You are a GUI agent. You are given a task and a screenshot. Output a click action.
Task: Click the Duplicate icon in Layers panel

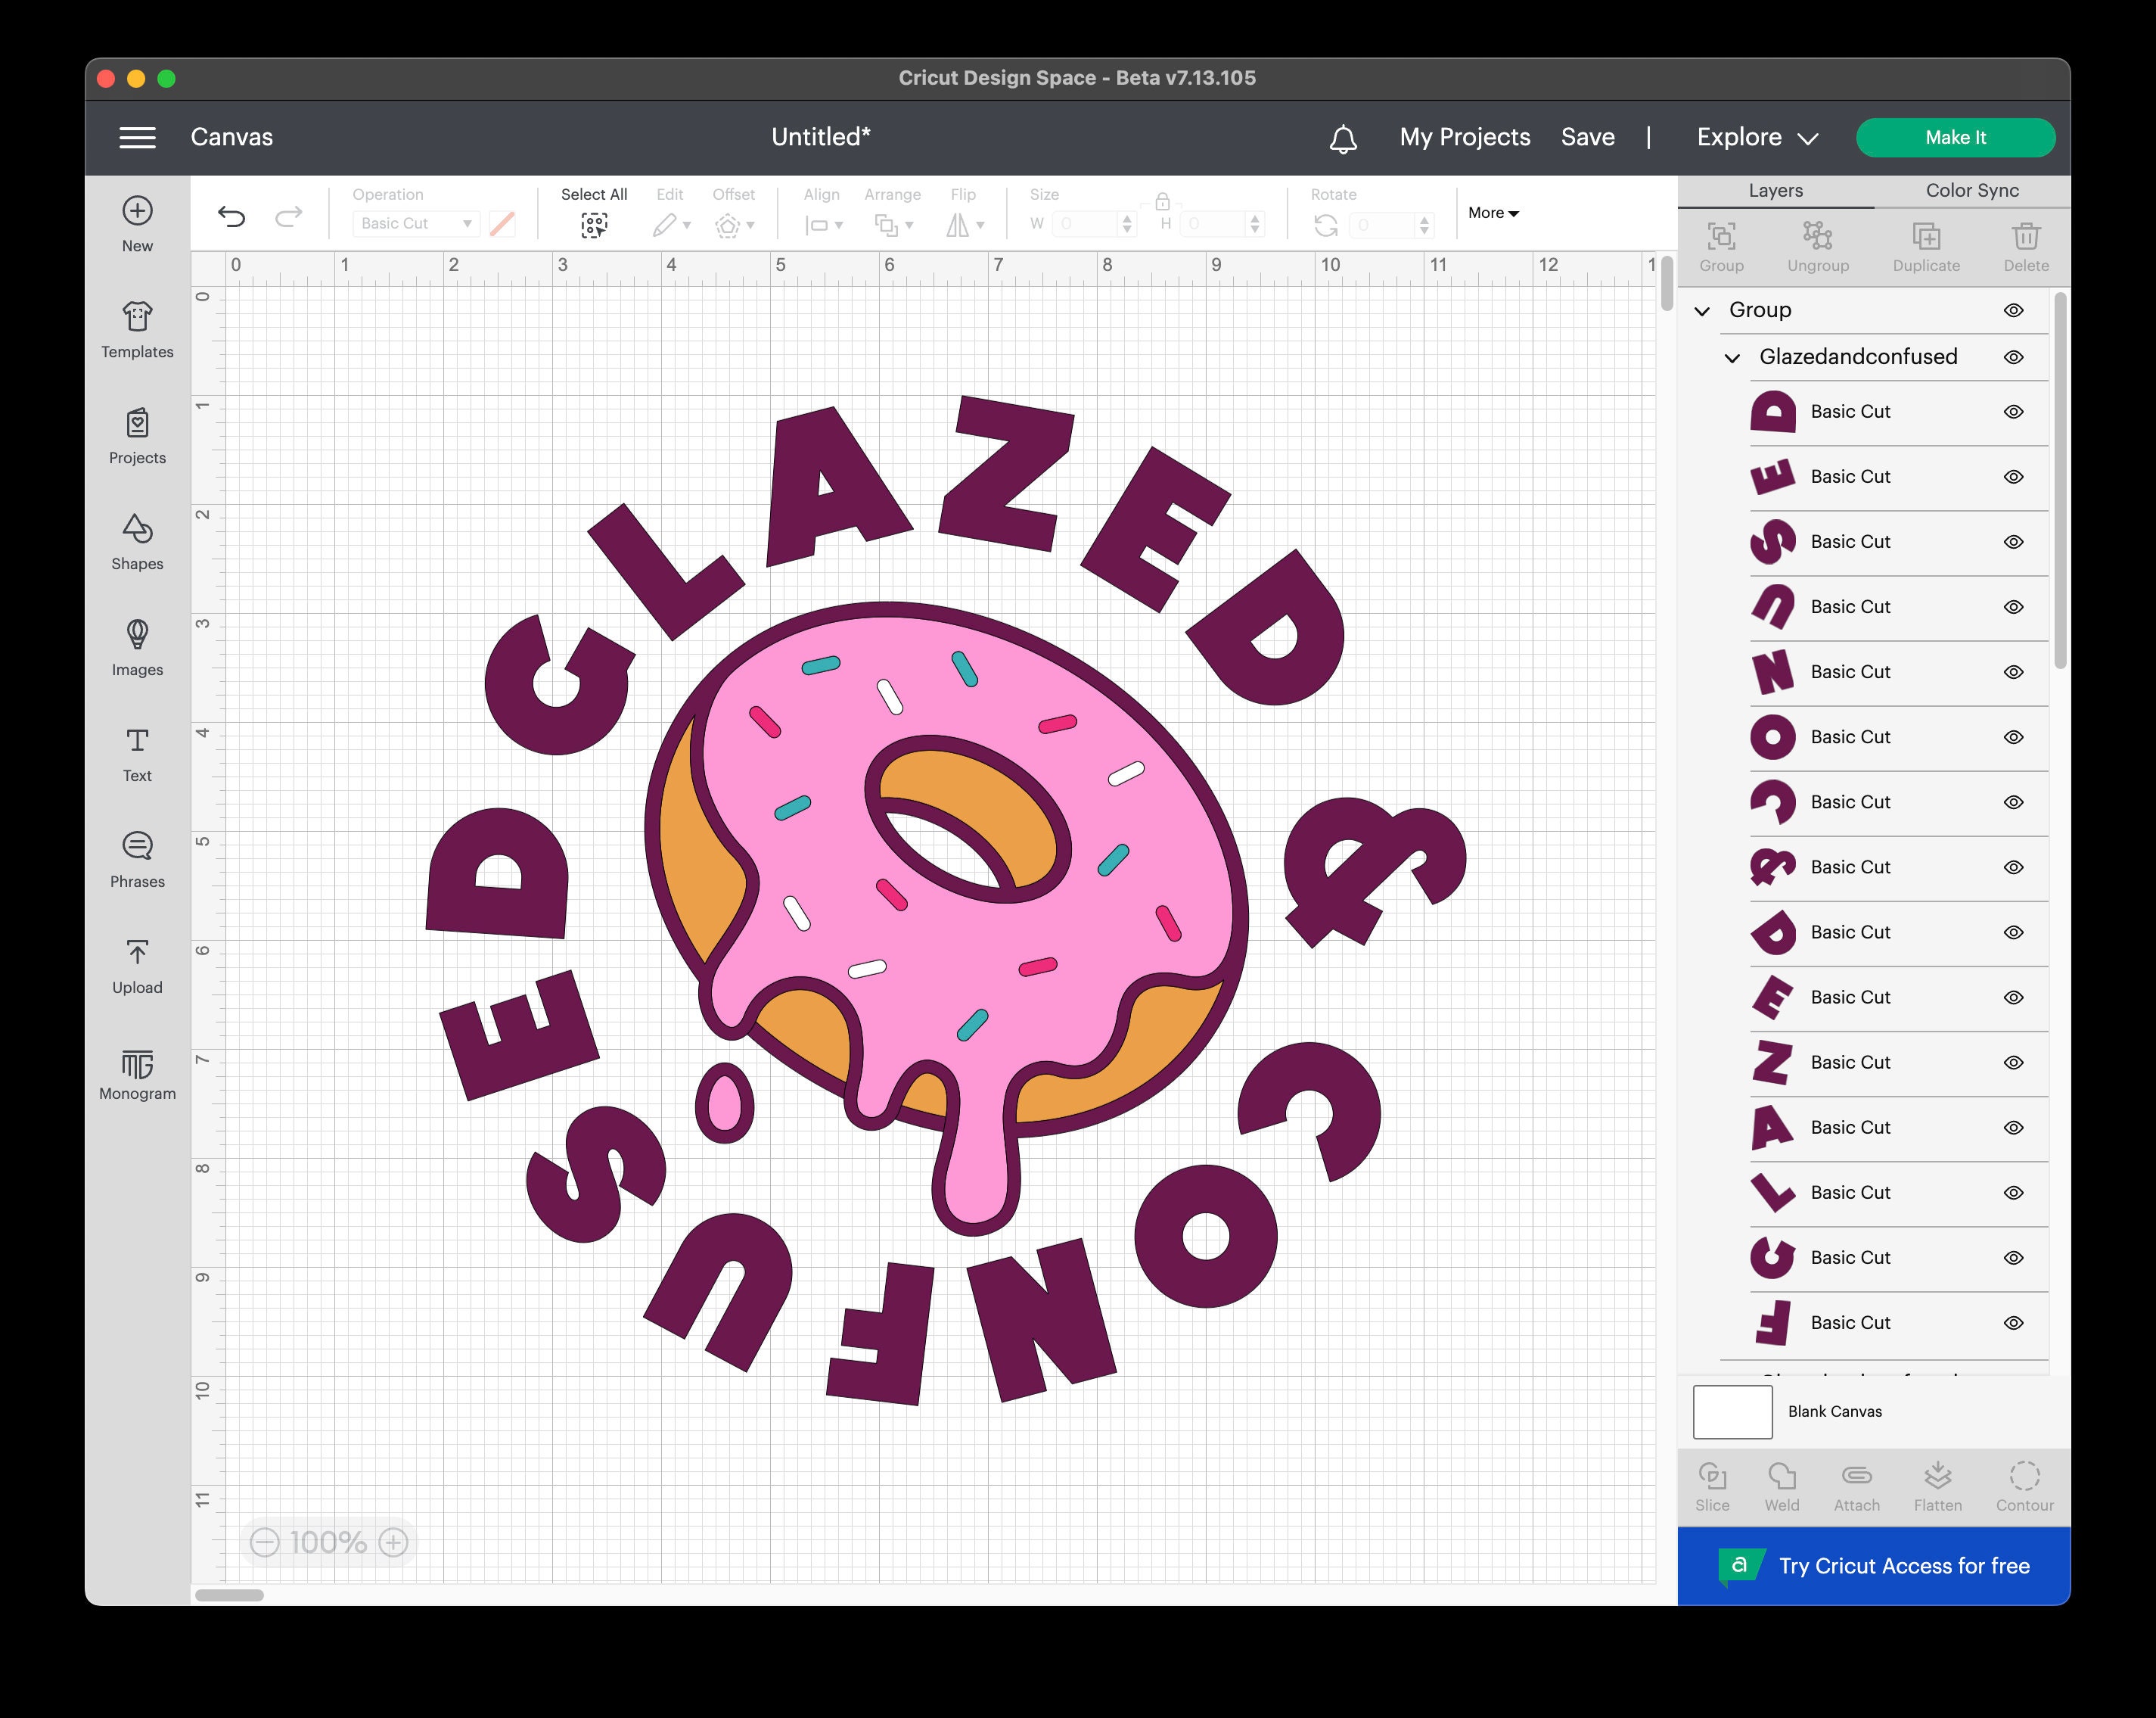tap(1925, 245)
